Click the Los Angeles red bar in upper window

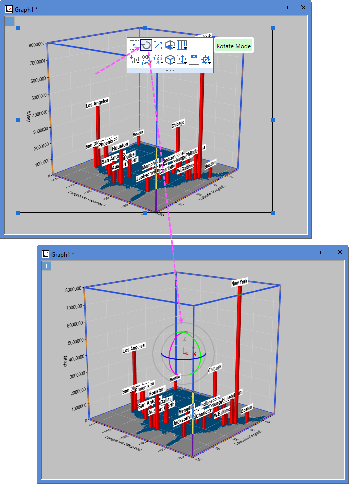tap(98, 136)
